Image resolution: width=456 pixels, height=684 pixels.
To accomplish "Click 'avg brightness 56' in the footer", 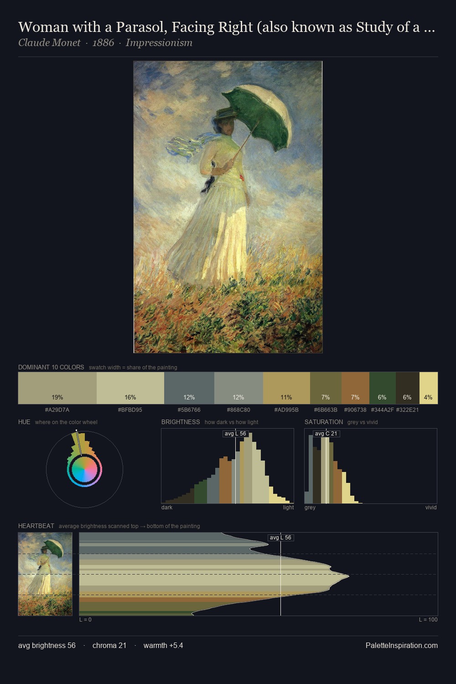I will pyautogui.click(x=47, y=645).
